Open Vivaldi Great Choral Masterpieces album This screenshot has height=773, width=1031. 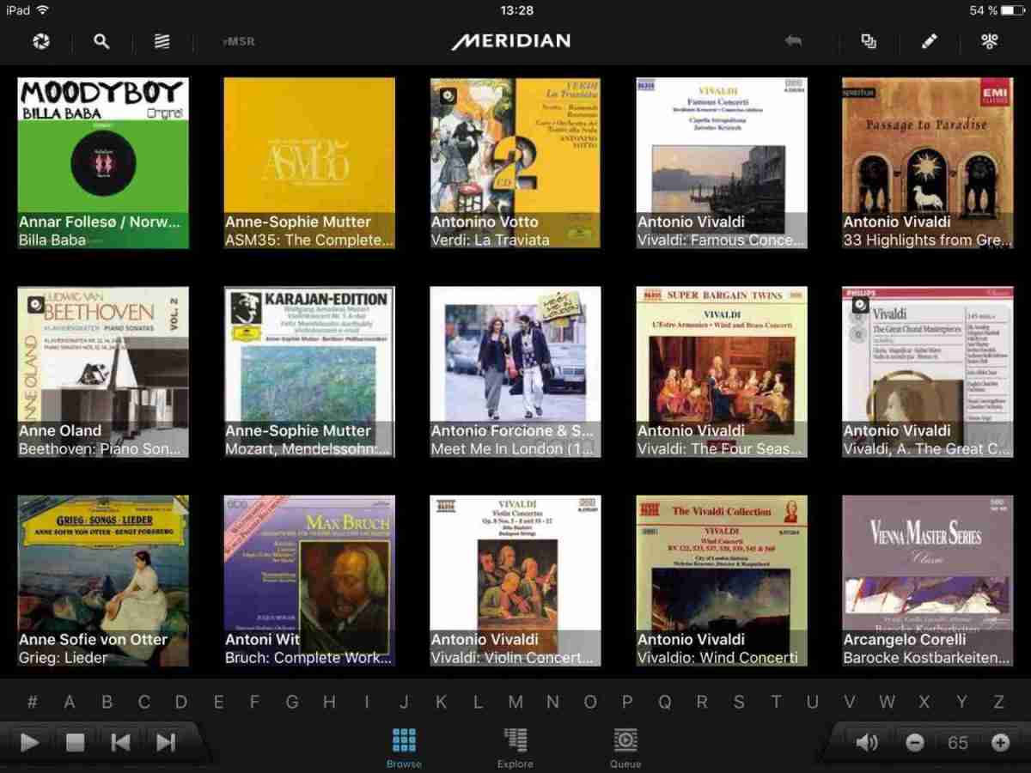click(x=928, y=372)
